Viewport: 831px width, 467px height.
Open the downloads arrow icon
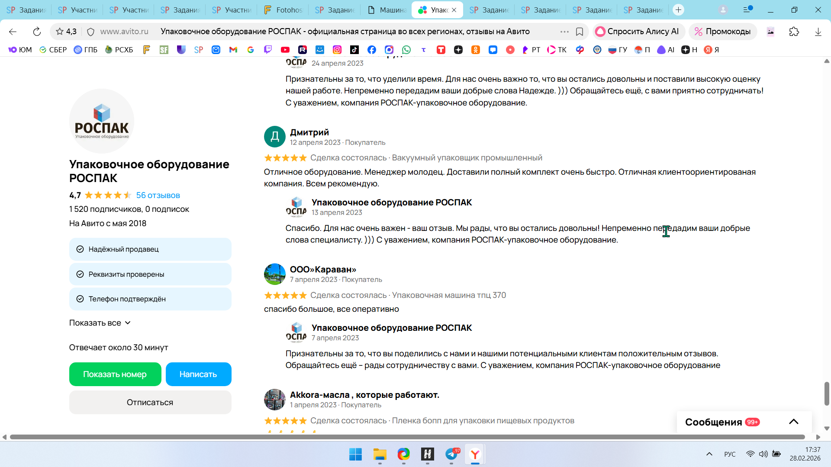818,32
